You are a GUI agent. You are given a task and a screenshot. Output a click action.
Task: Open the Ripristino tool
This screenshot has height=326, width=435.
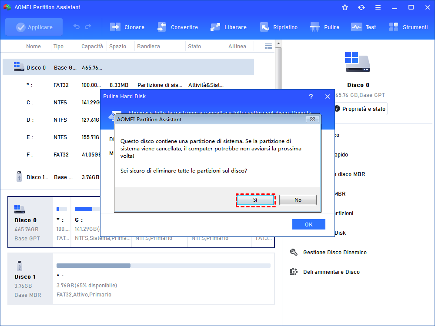coord(278,27)
